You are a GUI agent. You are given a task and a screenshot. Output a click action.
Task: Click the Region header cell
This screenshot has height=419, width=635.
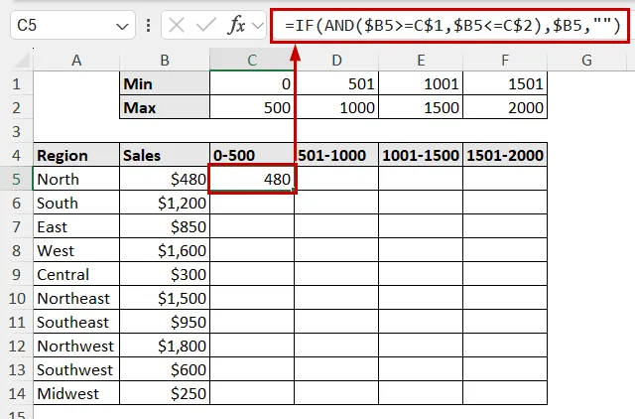[x=76, y=155]
